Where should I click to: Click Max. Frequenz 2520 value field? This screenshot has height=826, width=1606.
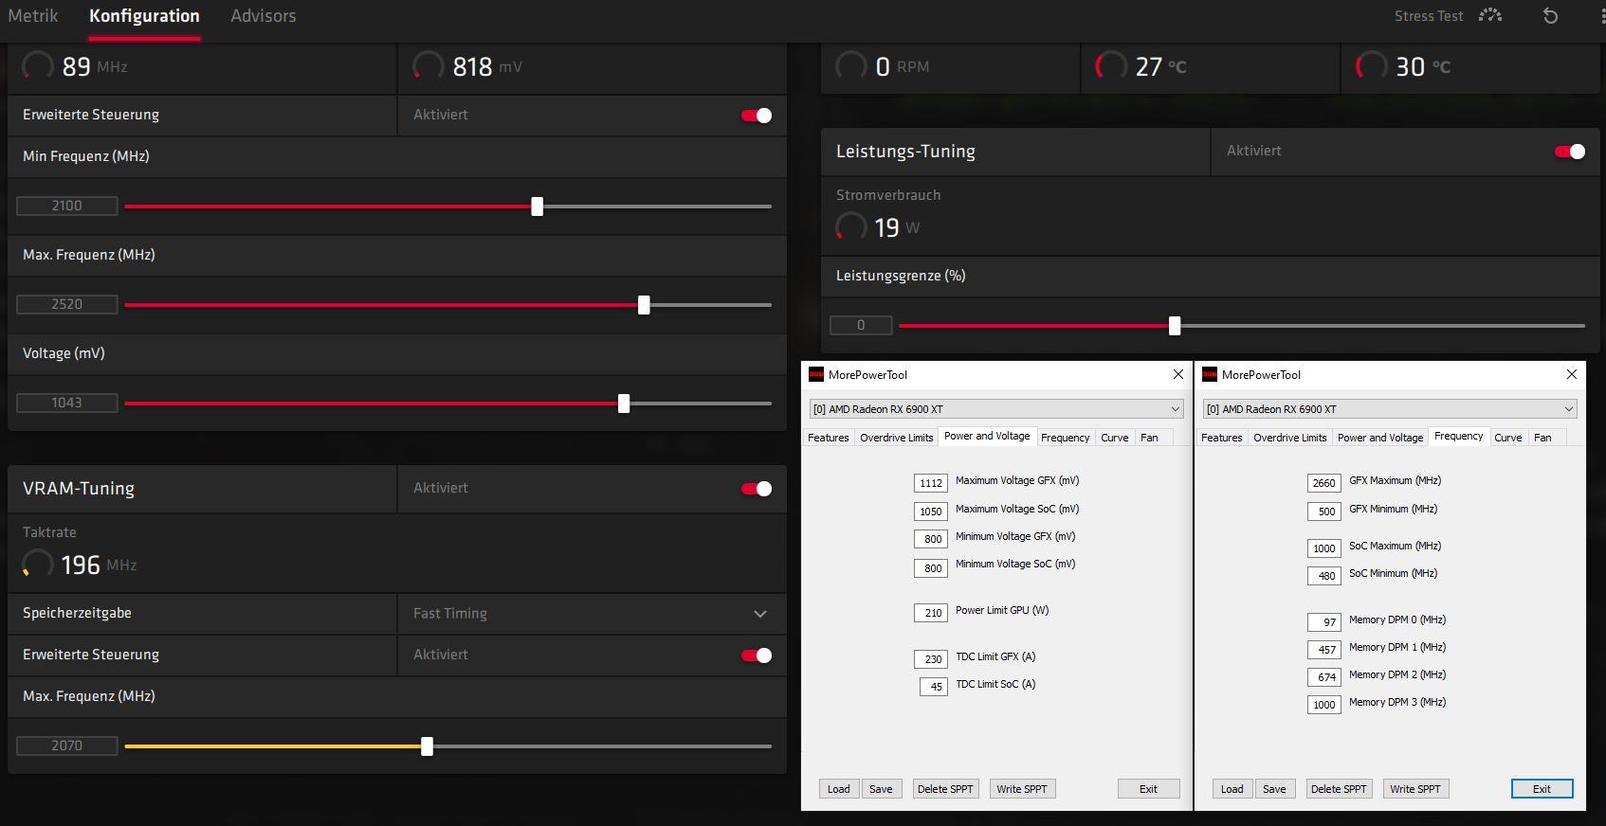pyautogui.click(x=67, y=304)
